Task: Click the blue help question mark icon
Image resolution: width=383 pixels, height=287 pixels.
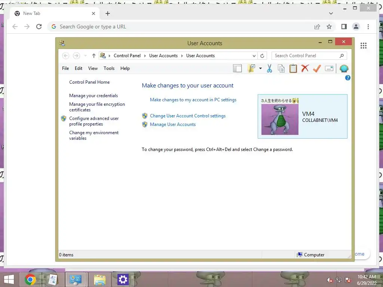Action: [x=347, y=78]
